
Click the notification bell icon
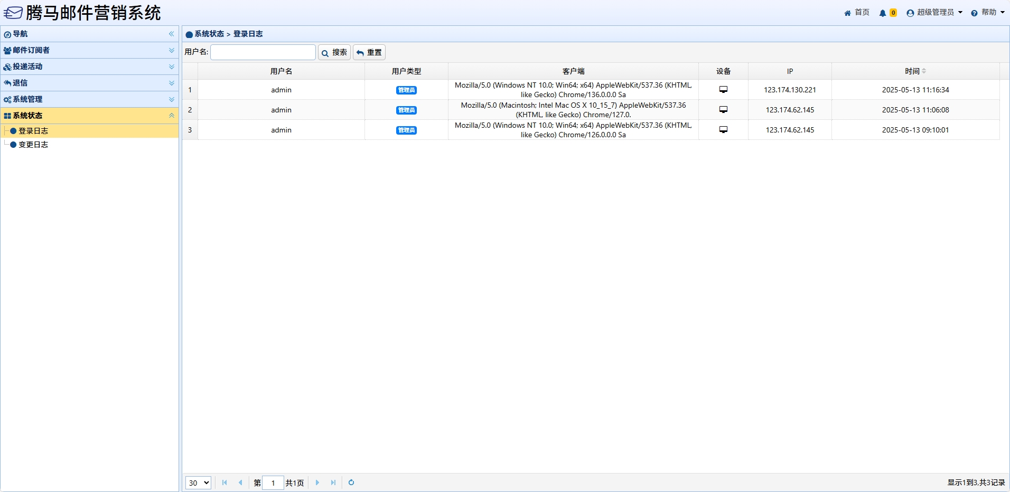tap(882, 13)
